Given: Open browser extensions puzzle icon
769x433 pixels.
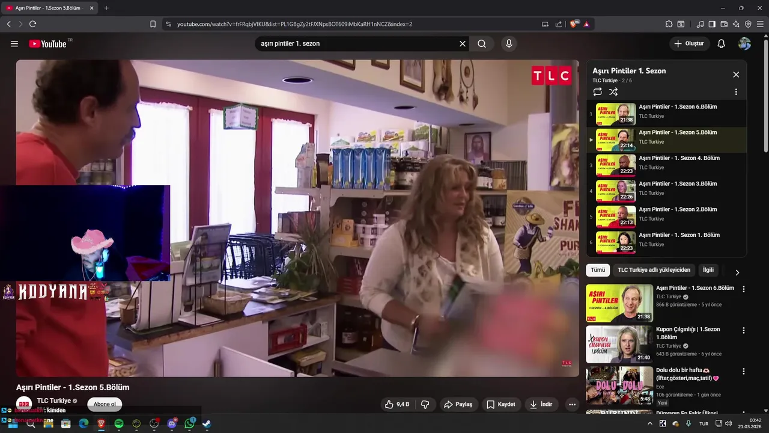Looking at the screenshot, I should click(x=669, y=24).
